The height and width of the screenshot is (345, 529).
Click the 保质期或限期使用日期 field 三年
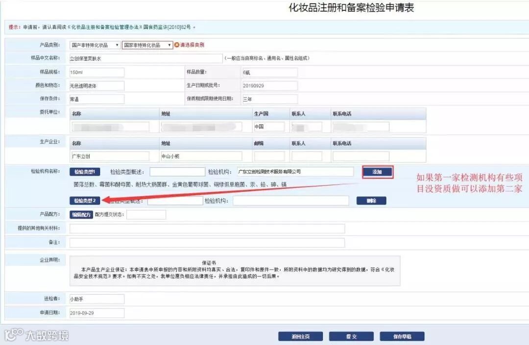tap(270, 99)
